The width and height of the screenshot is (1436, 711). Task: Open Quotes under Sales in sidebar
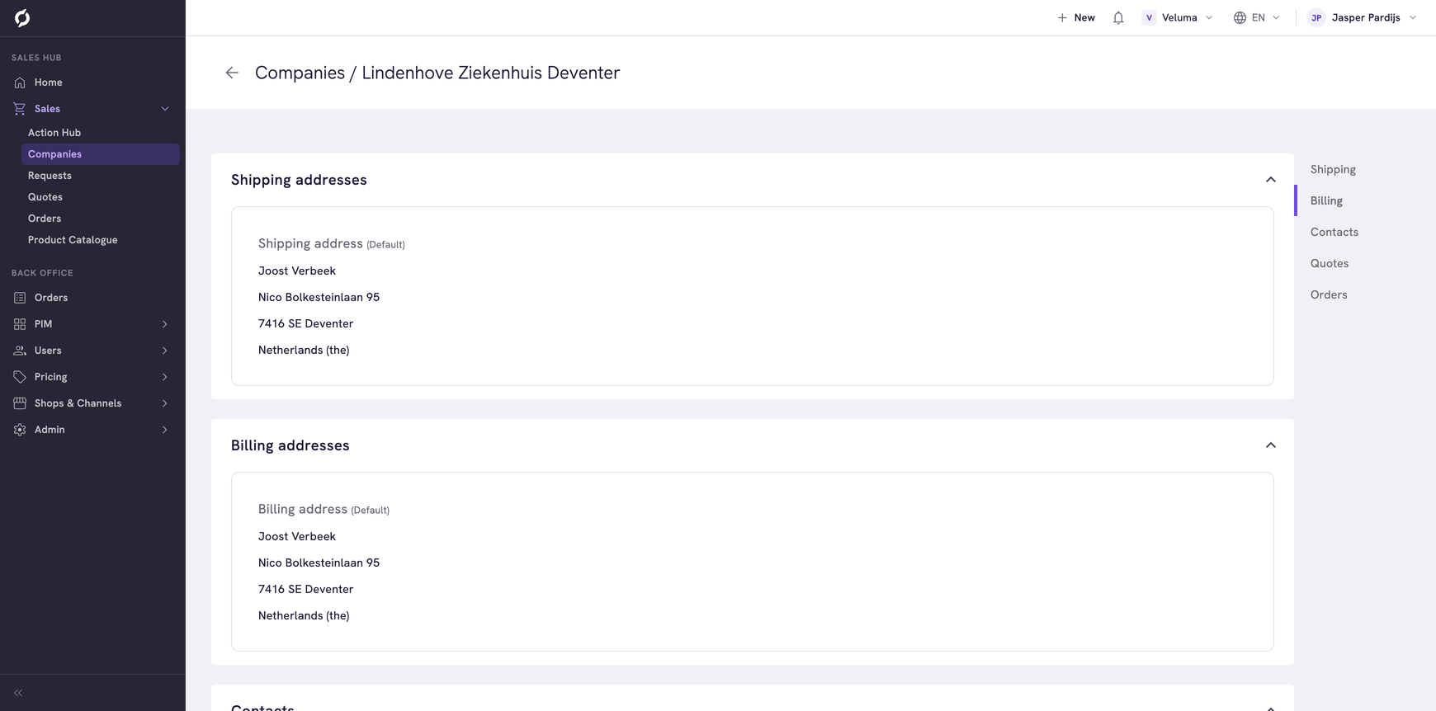point(45,197)
